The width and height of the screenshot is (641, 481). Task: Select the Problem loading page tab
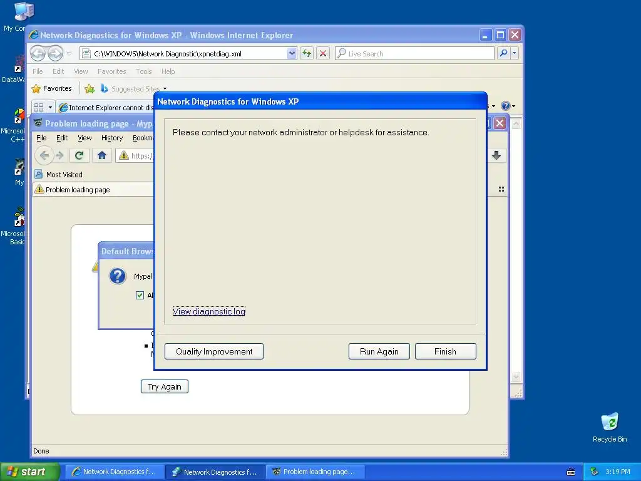[93, 190]
